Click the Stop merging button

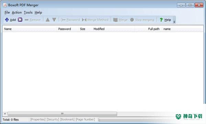coord(142,20)
